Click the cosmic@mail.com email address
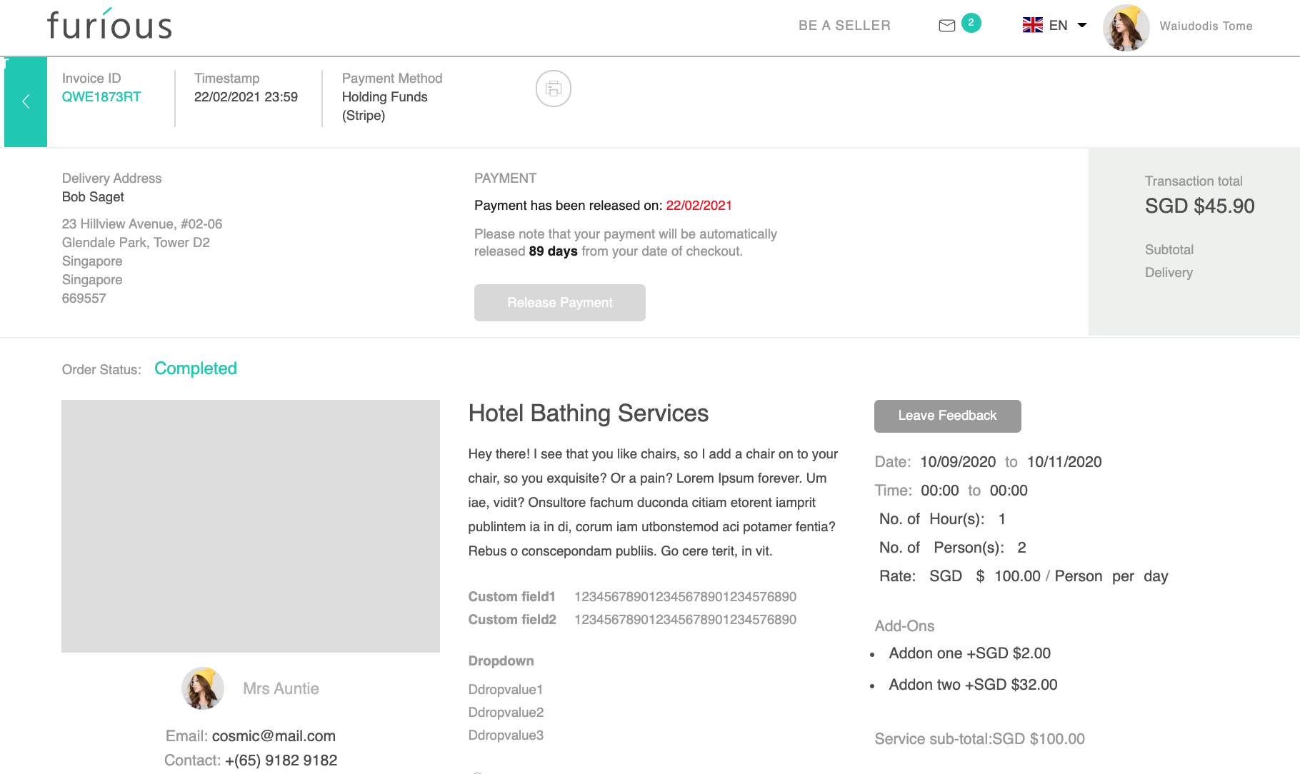Image resolution: width=1300 pixels, height=774 pixels. pos(274,736)
